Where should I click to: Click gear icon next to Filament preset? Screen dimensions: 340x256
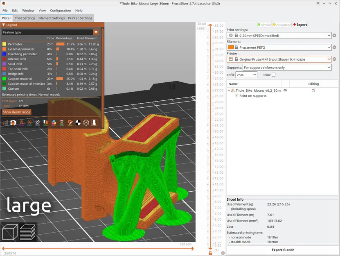334,48
